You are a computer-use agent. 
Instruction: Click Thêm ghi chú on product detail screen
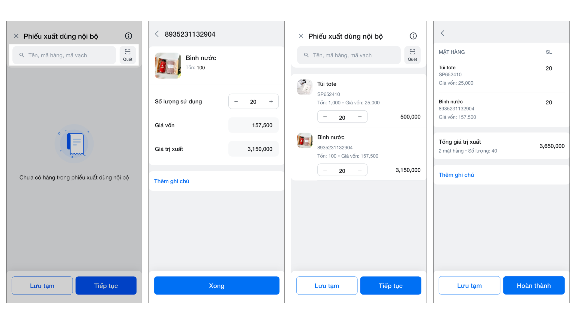(x=172, y=181)
